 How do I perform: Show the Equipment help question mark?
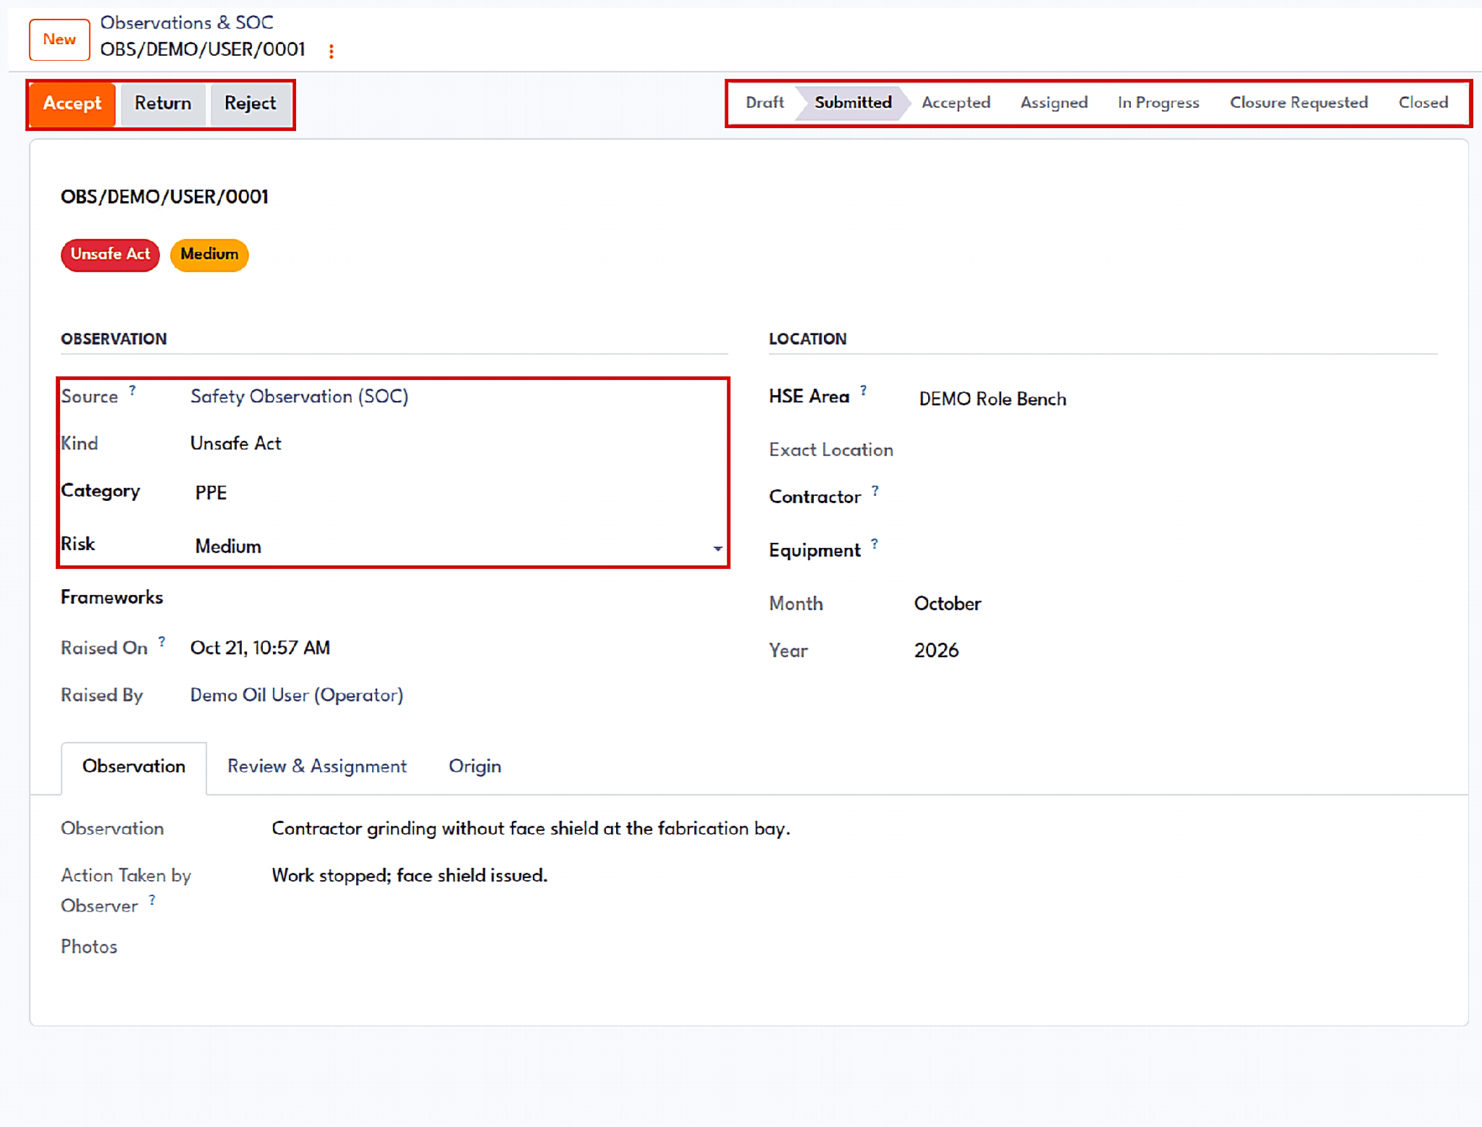click(875, 544)
